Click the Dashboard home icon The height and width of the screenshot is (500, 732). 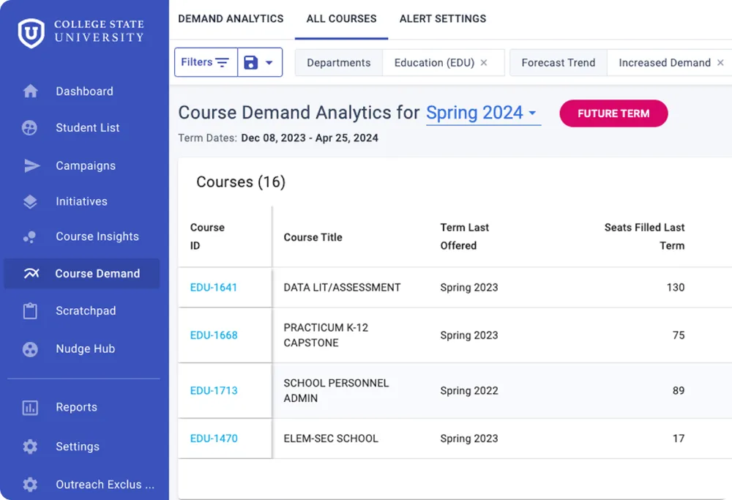[x=30, y=91]
